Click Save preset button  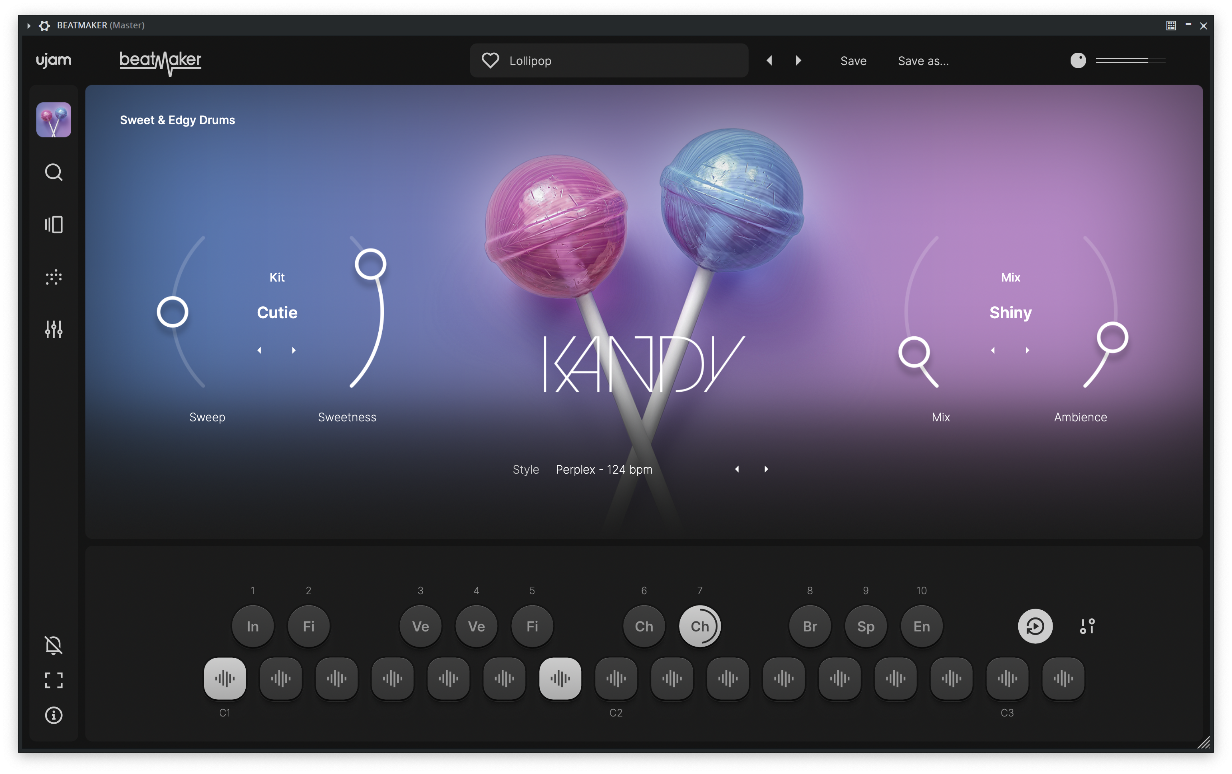pyautogui.click(x=853, y=61)
